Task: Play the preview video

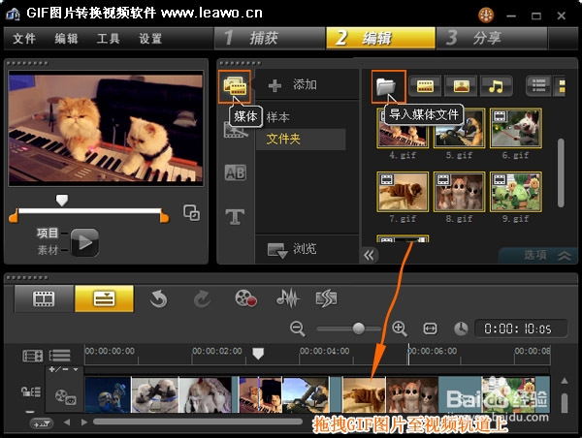Action: pos(85,242)
